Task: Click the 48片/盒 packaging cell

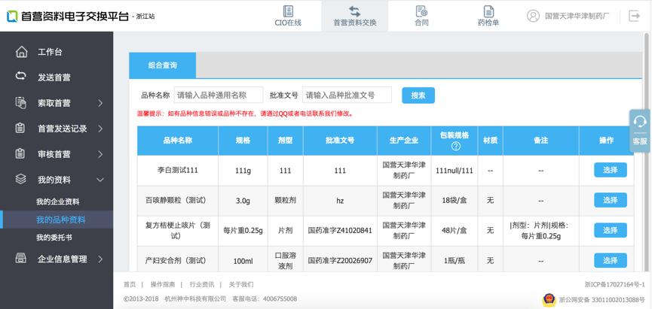Action: [455, 231]
